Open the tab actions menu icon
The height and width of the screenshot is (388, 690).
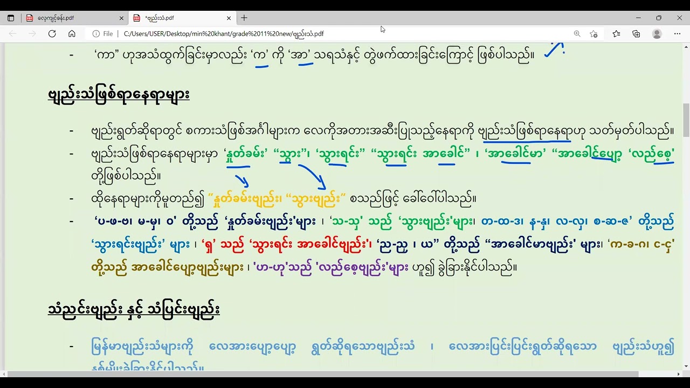(11, 18)
